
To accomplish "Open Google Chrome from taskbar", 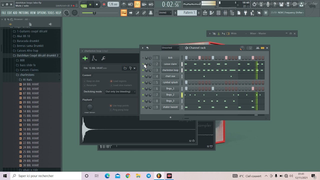I will pyautogui.click(x=128, y=176).
